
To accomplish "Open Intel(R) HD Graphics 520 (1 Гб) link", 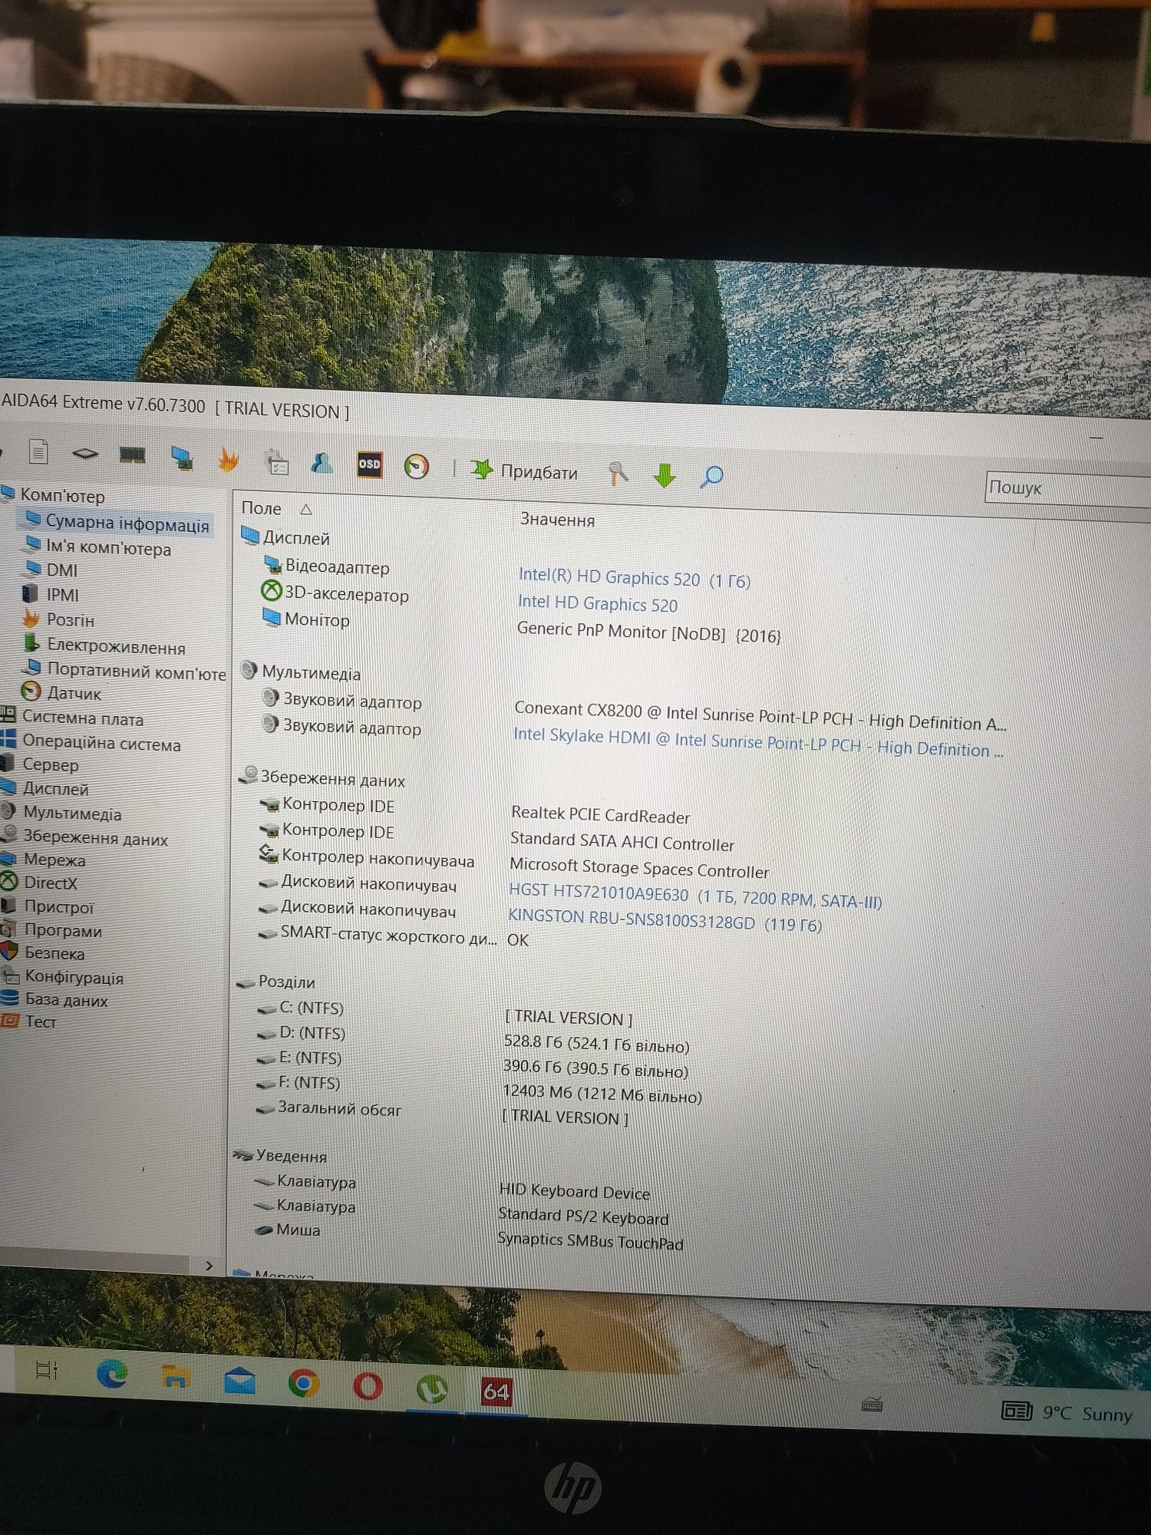I will pos(634,579).
